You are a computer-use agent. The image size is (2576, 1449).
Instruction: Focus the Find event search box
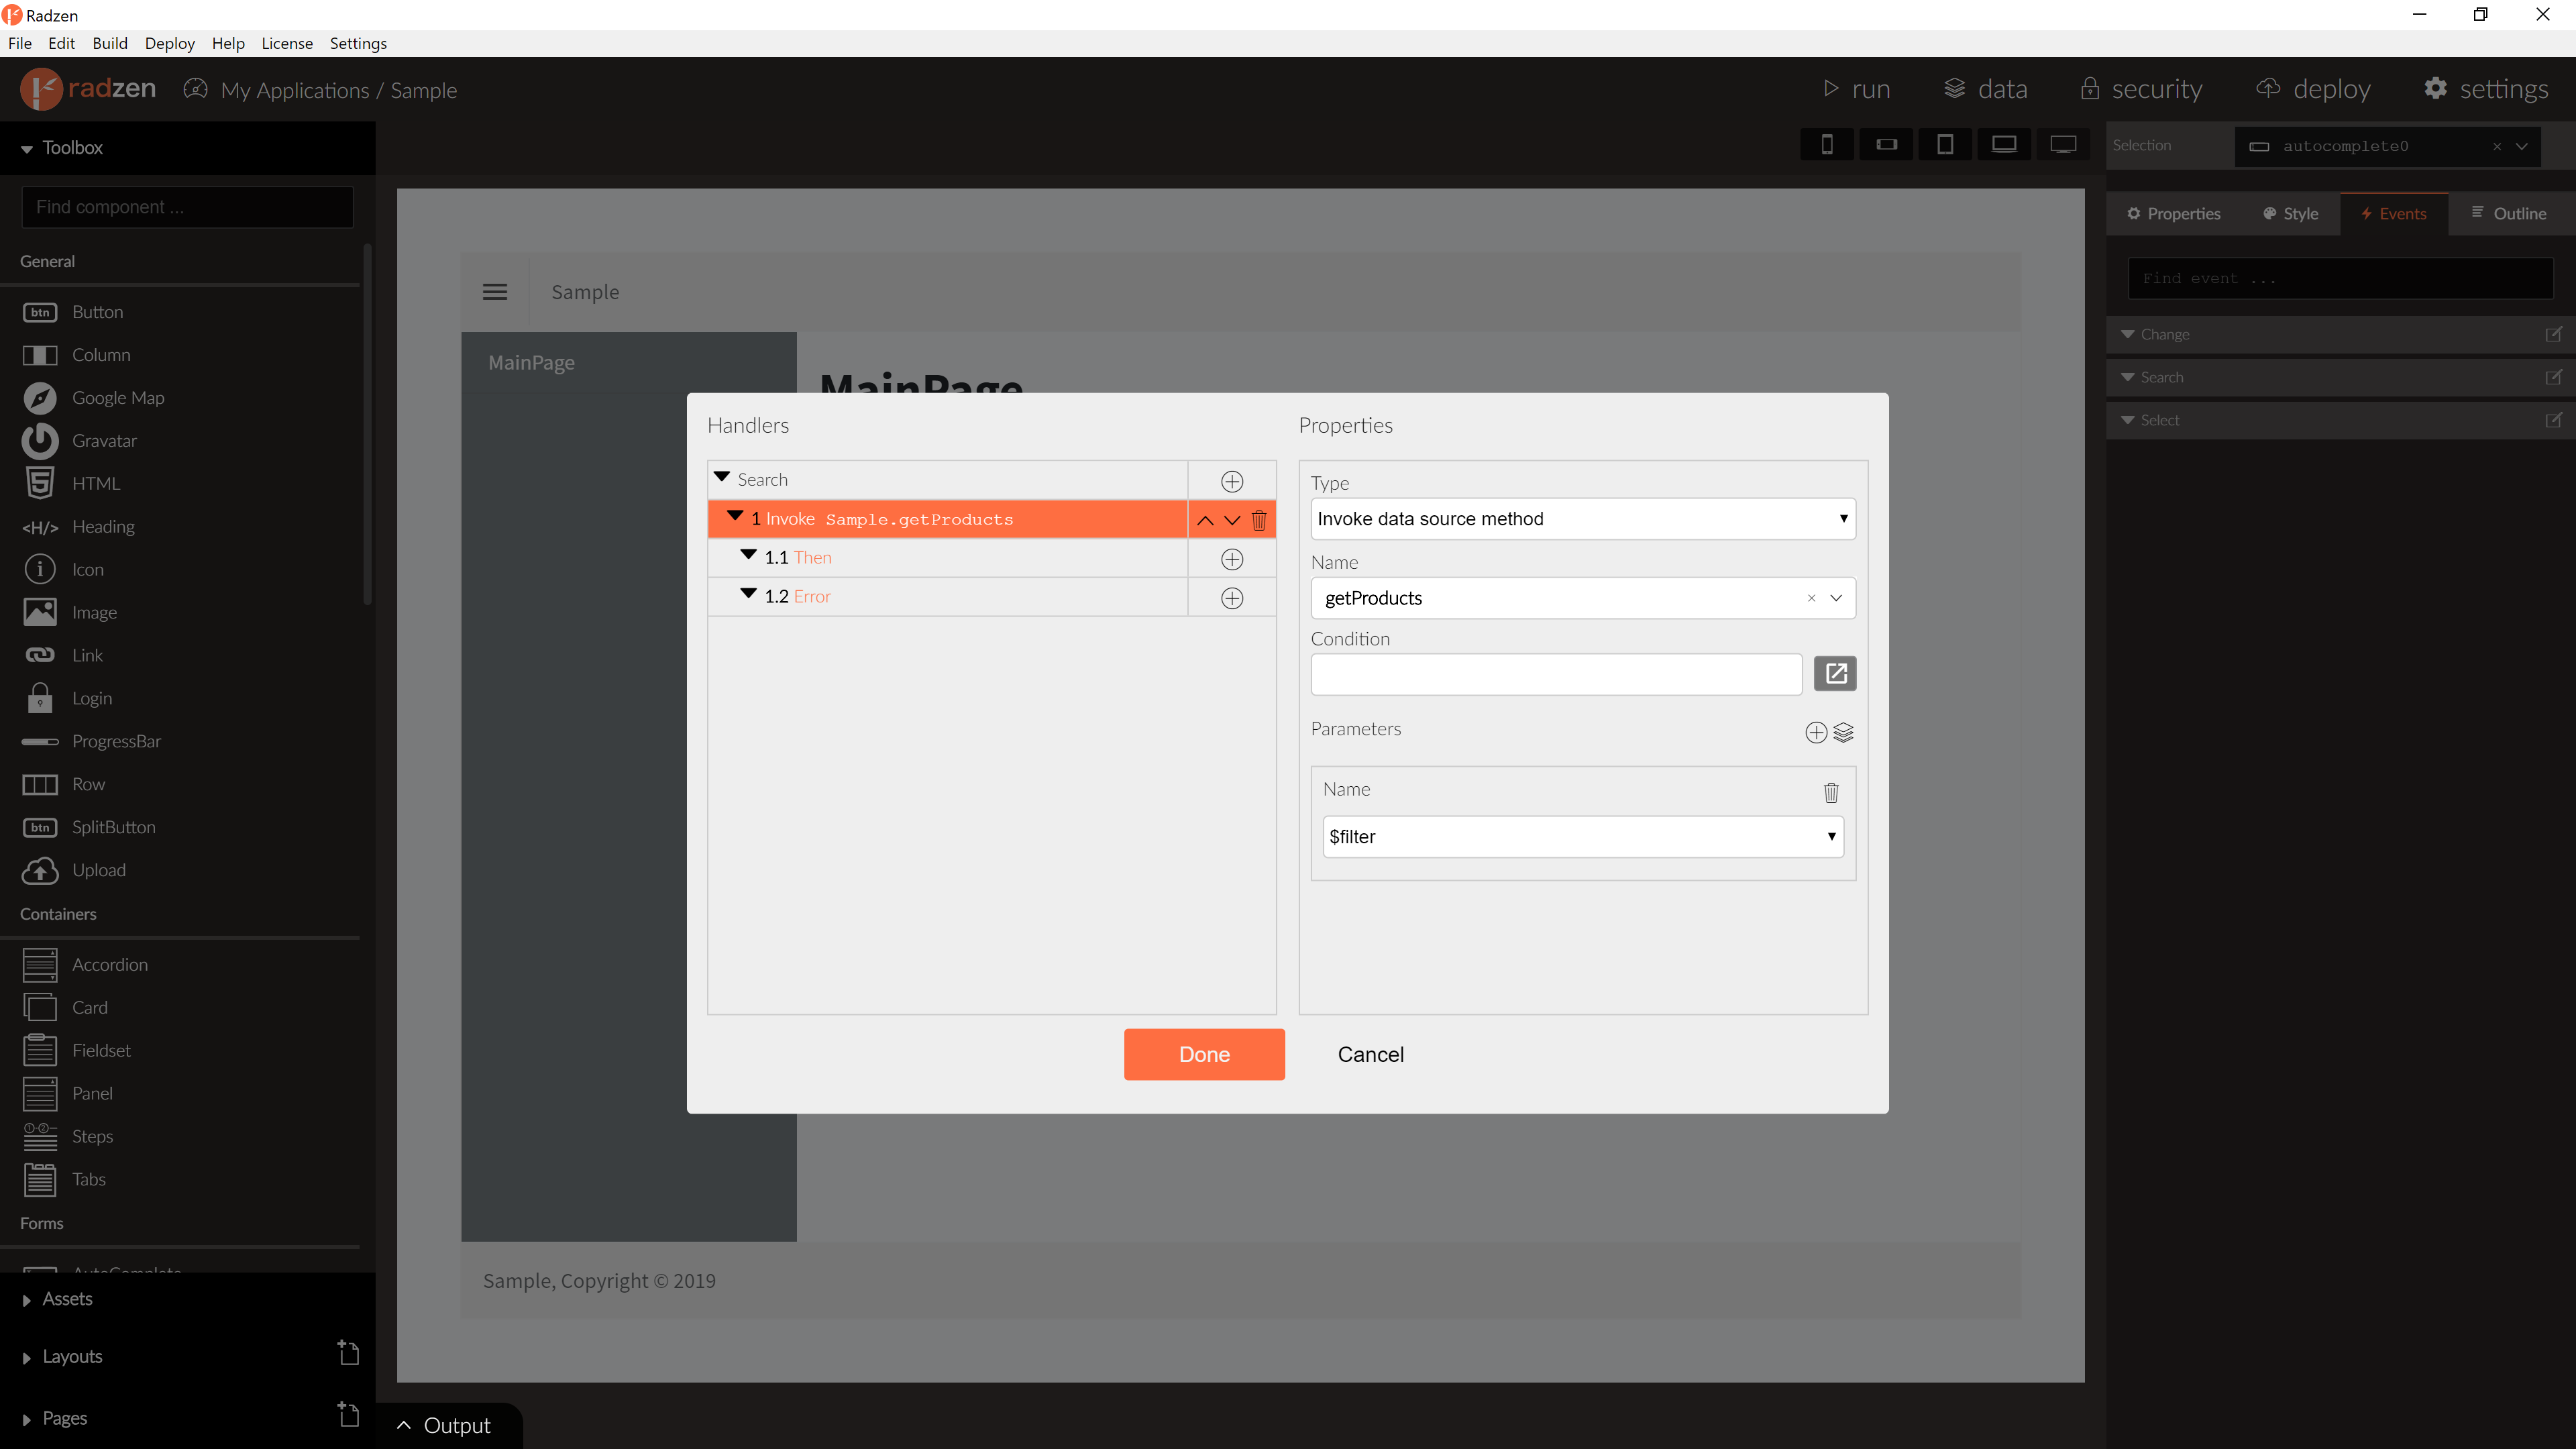(x=2340, y=279)
